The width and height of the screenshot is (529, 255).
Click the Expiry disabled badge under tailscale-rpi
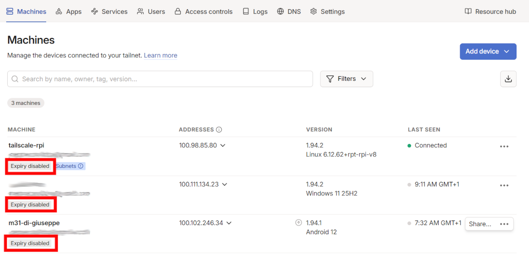30,166
